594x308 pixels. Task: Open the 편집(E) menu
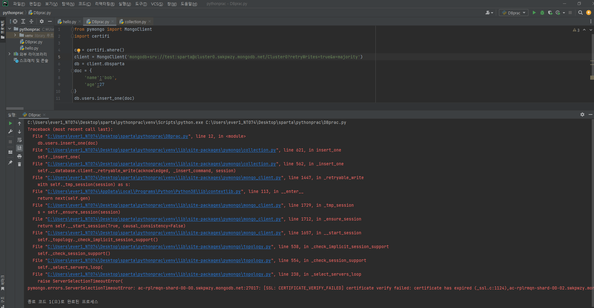pos(35,4)
